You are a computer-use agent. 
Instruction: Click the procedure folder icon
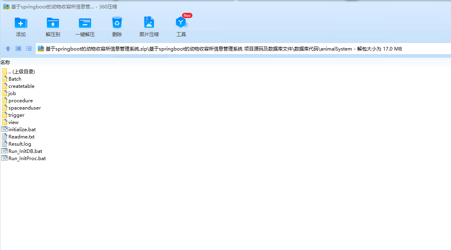click(4, 100)
